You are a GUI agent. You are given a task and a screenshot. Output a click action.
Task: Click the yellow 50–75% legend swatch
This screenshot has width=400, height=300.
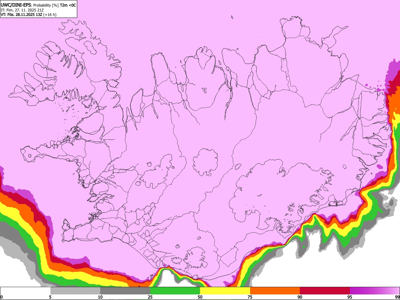pos(225,291)
